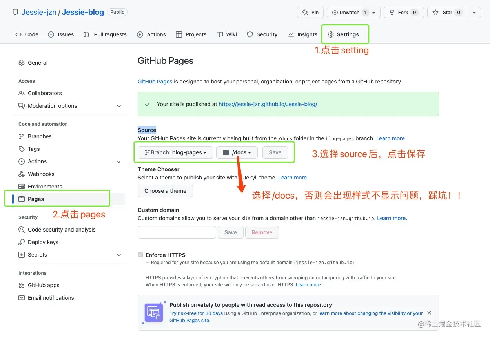Image resolution: width=490 pixels, height=337 pixels.
Task: Click the repository icon beside Jessie-jzn
Action: pyautogui.click(x=15, y=13)
